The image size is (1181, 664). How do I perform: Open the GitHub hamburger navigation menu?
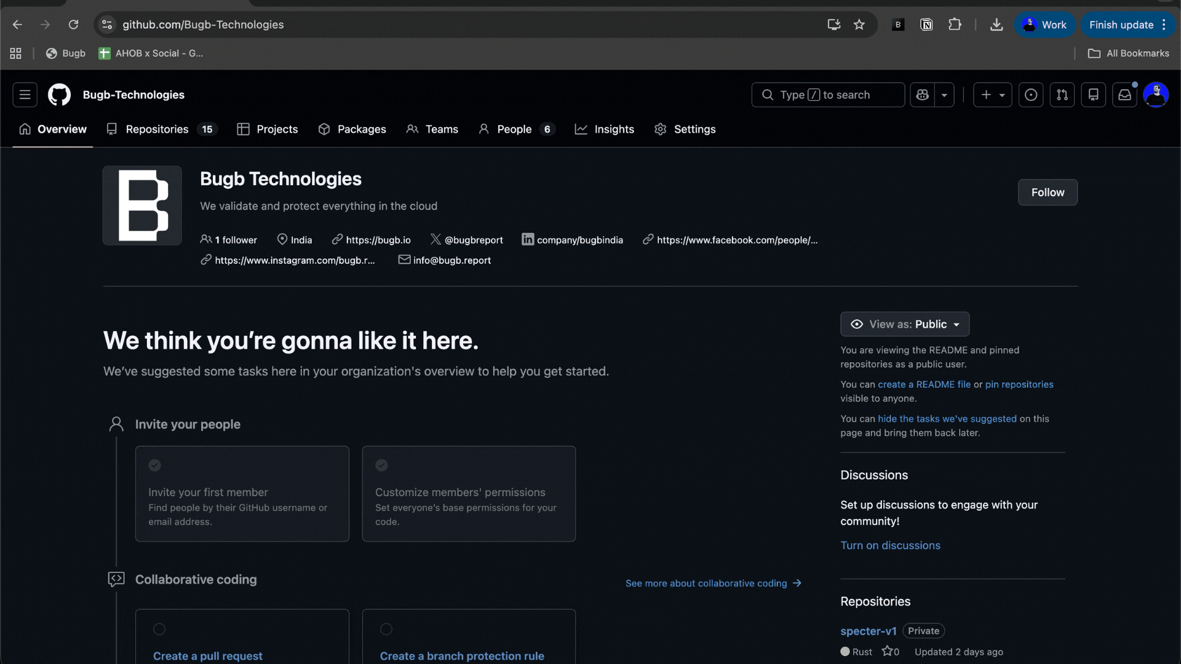[x=25, y=95]
